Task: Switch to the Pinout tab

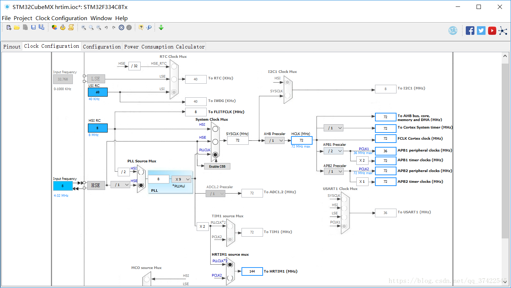Action: (12, 47)
